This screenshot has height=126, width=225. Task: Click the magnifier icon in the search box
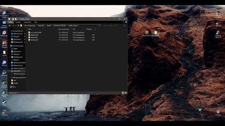tap(124, 26)
